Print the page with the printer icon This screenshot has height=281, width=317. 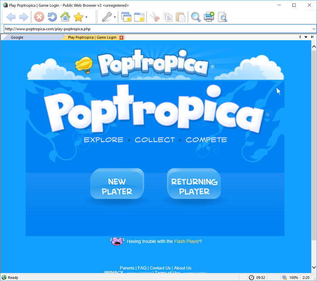point(209,17)
